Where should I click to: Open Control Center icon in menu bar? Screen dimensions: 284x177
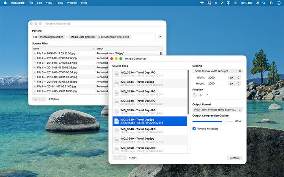(x=271, y=3)
